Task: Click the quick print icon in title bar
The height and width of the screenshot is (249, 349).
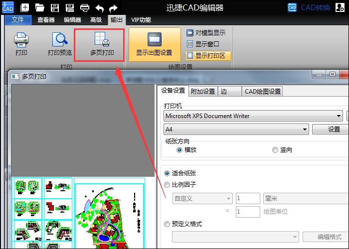Action: pyautogui.click(x=85, y=8)
